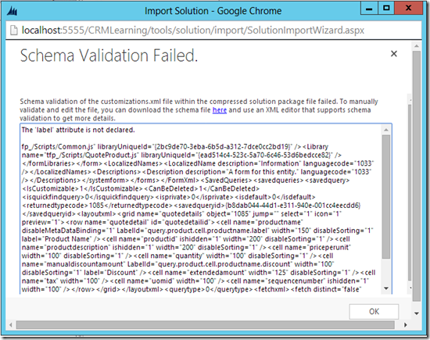Open the 'here' schema file link

[x=220, y=110]
